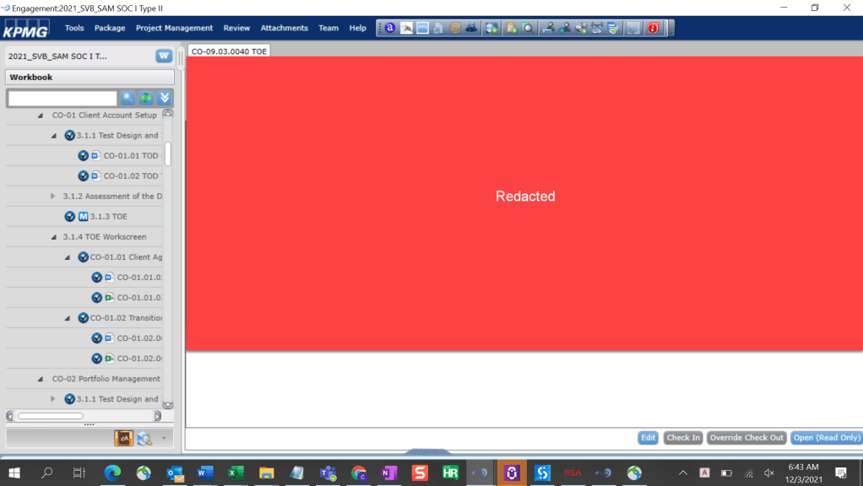Open Microsoft Excel from the taskbar
This screenshot has width=863, height=486.
click(x=236, y=473)
